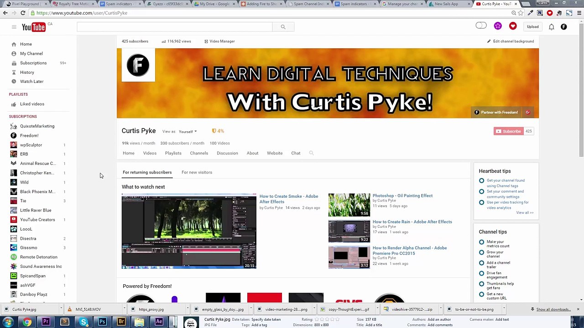Open the account avatar menu in header
Screen dimensions: 584x328
[564, 27]
